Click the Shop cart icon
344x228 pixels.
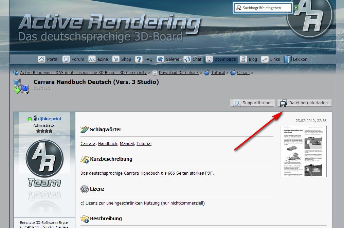pos(116,59)
